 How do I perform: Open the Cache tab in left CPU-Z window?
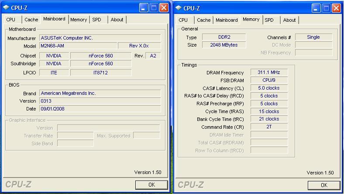click(31, 20)
